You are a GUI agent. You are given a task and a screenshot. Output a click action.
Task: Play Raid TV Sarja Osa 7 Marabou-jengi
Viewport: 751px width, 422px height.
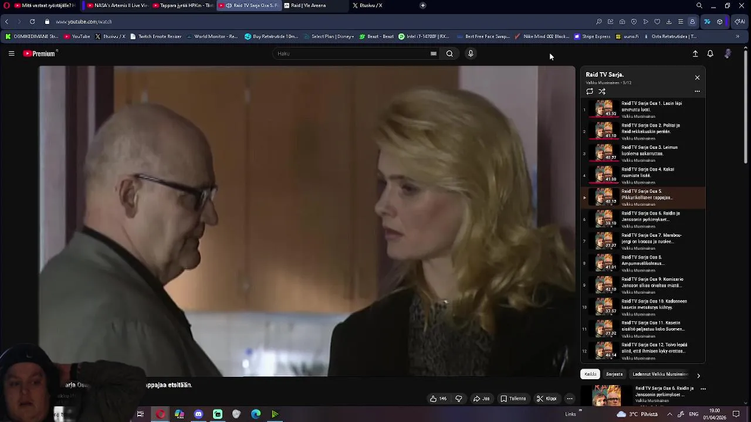coord(643,241)
